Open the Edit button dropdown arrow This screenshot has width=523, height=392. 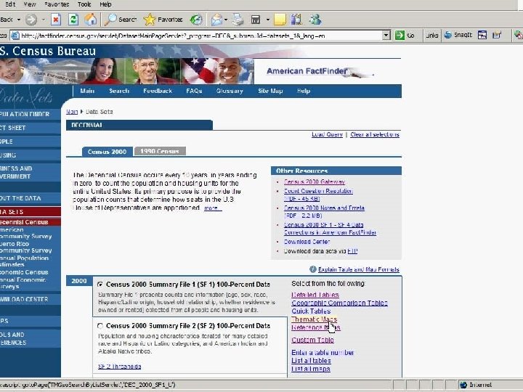coord(268,20)
